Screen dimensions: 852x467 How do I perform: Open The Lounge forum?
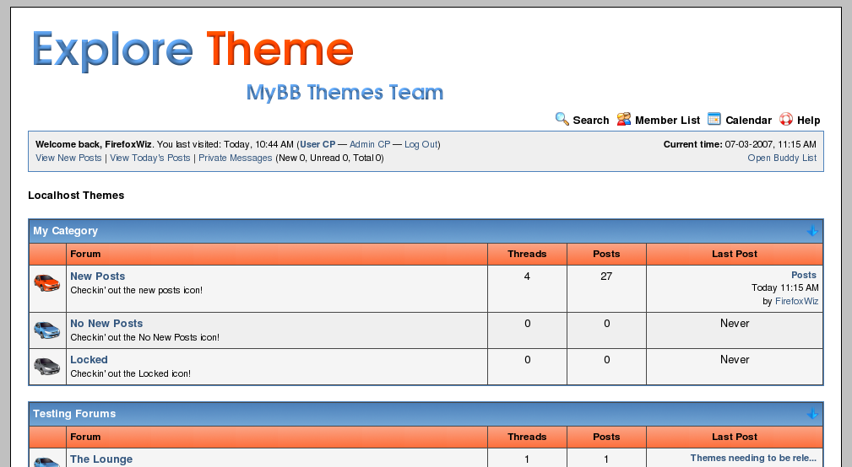(101, 459)
